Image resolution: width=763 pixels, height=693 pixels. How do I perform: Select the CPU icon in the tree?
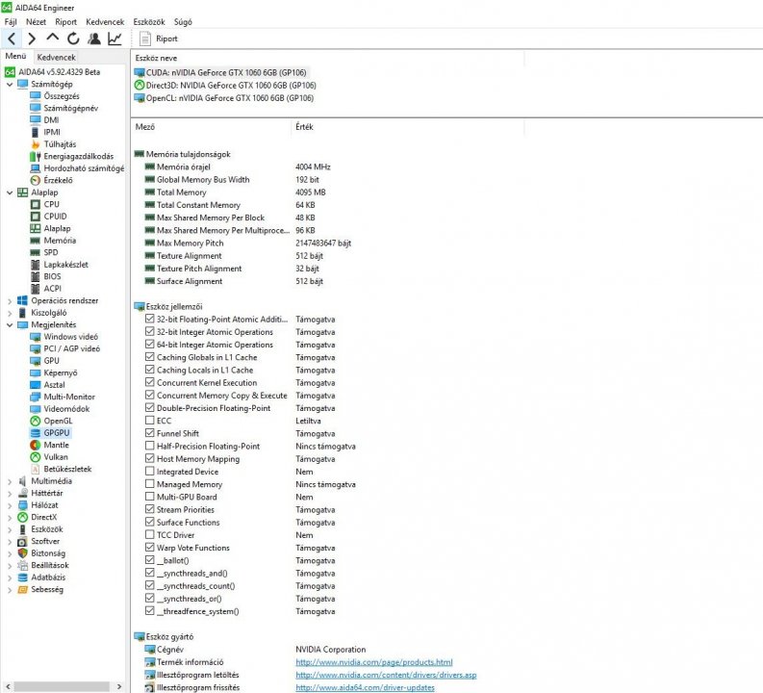35,204
